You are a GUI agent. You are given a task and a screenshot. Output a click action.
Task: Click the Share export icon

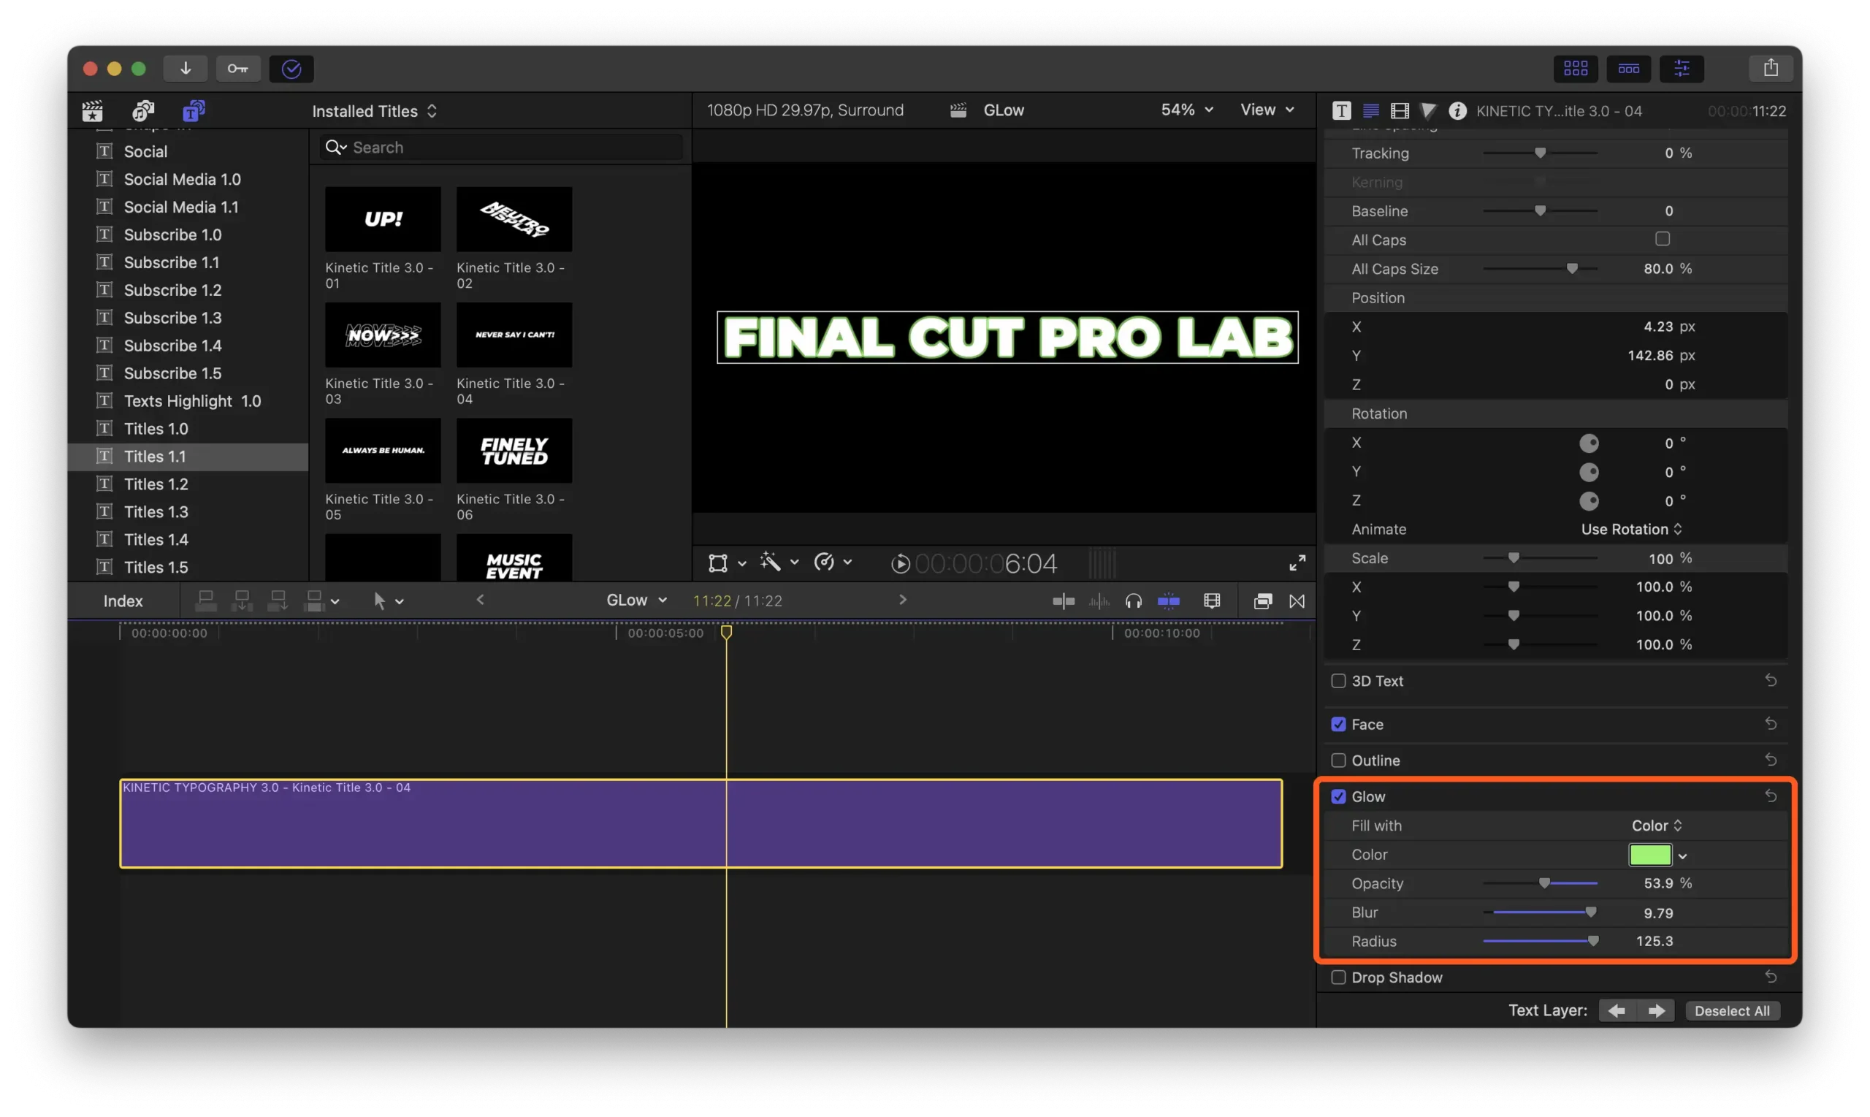pos(1770,69)
